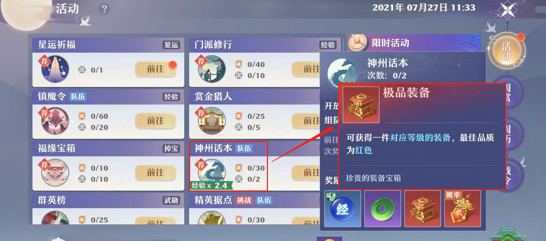The width and height of the screenshot is (546, 241).
Task: Select the 门派修行 activity icon
Action: (212, 69)
